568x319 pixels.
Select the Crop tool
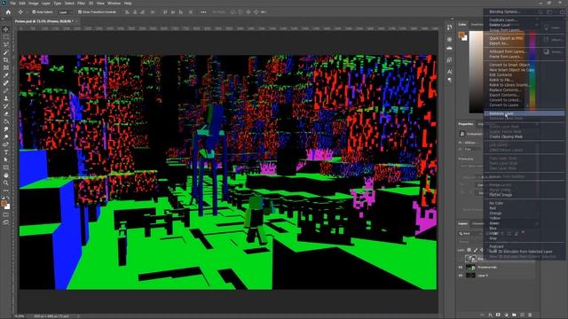[6, 59]
